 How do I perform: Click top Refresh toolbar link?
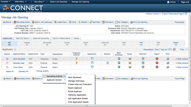(x=83, y=22)
